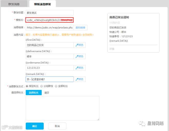Edit the first.DATA text field
Viewport: 169px width, 131px height.
[x=50, y=45]
